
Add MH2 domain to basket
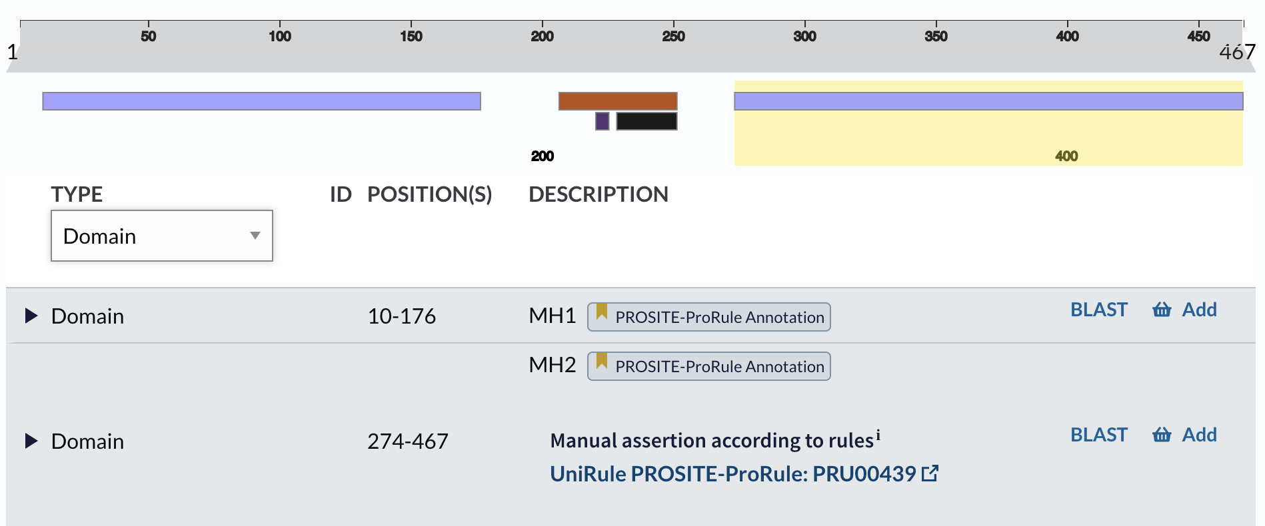1199,435
